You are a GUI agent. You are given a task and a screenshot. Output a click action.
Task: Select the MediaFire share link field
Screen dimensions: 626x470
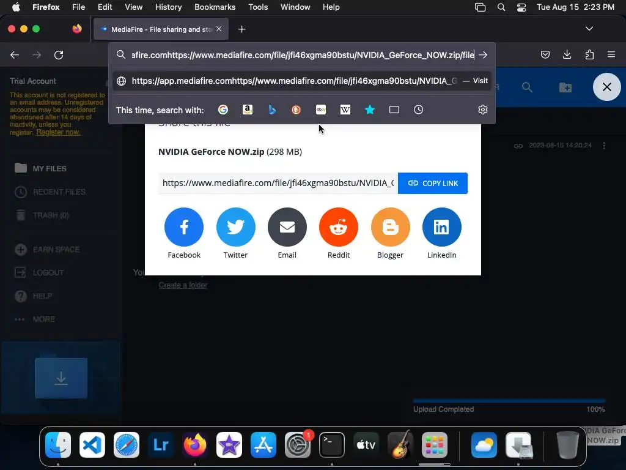[278, 183]
